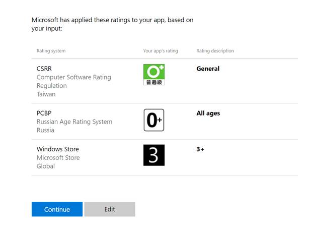The height and width of the screenshot is (229, 314).
Task: Click the "General" rating description
Action: coord(208,69)
